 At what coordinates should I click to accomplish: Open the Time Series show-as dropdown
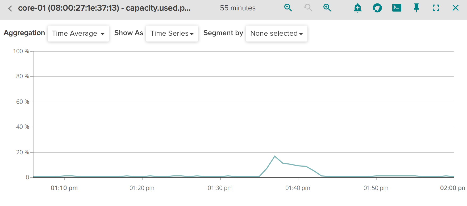[x=172, y=34]
